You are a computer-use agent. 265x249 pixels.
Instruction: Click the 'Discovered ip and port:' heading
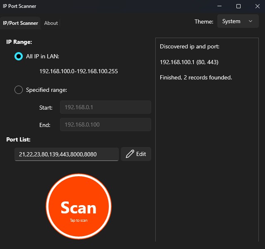pos(190,47)
